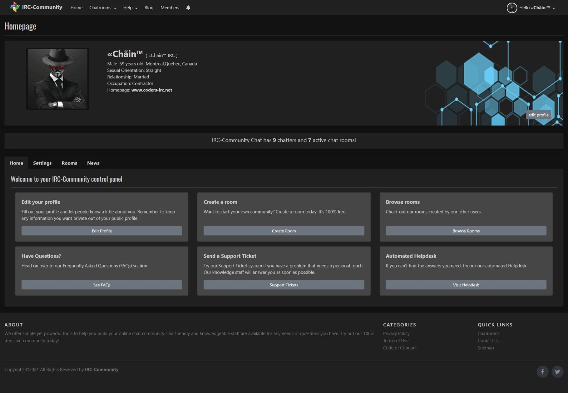The width and height of the screenshot is (568, 393).
Task: Open the Blog menu item
Action: 149,8
